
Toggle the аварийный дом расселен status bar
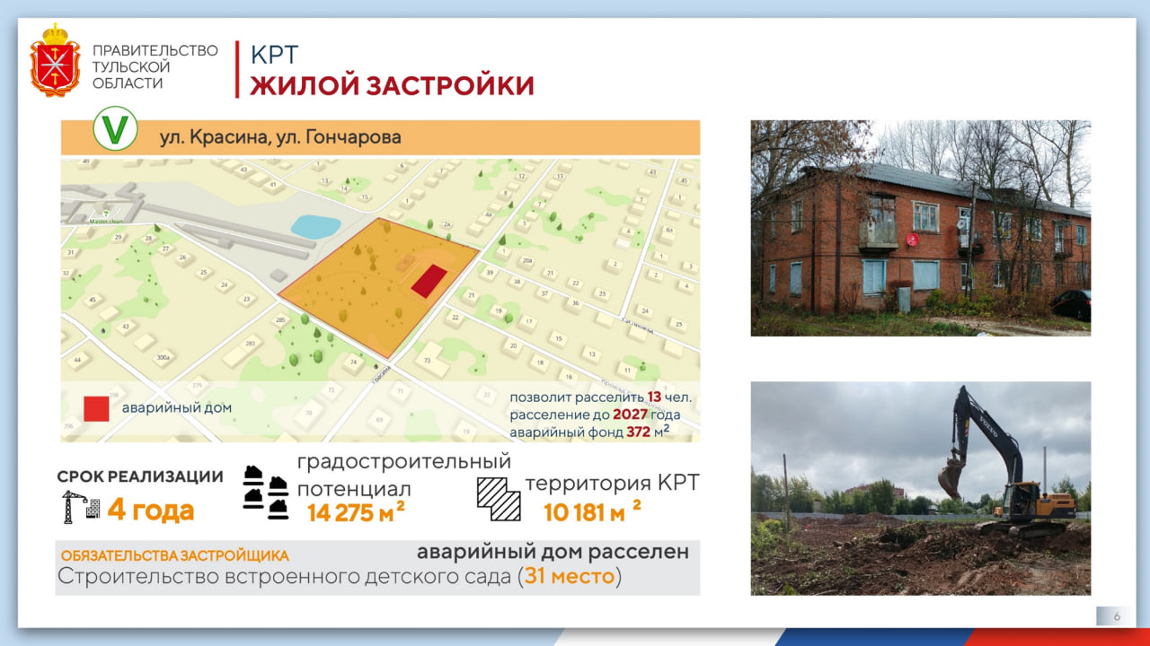point(553,552)
